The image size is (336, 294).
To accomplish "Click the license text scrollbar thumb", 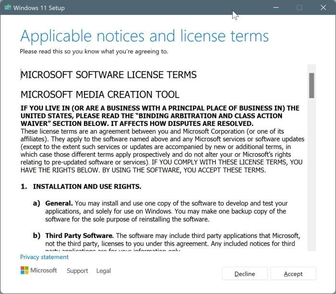I will point(312,86).
